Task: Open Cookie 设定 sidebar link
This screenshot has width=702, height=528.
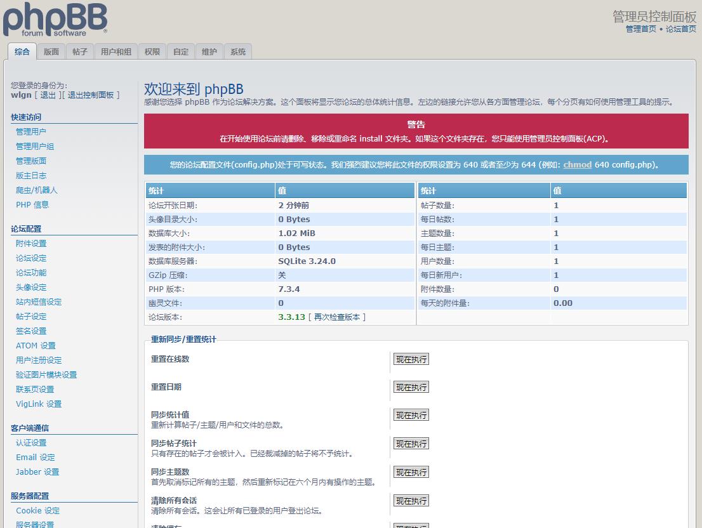Action: pyautogui.click(x=37, y=511)
